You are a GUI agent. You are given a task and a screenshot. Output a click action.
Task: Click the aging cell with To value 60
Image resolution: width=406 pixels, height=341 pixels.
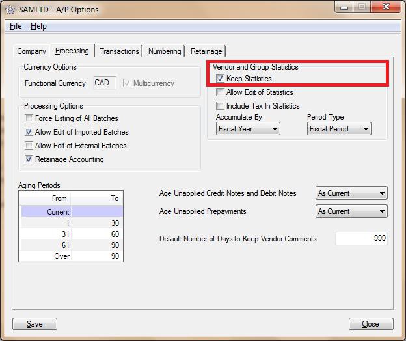tap(97, 234)
